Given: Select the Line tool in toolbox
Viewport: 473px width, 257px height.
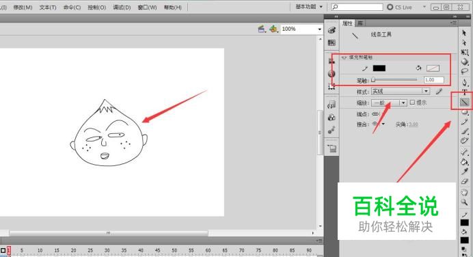Looking at the screenshot, I should coord(465,103).
